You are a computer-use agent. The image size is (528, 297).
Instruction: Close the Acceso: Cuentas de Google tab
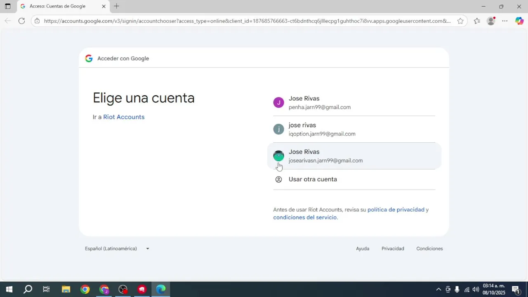pyautogui.click(x=104, y=6)
